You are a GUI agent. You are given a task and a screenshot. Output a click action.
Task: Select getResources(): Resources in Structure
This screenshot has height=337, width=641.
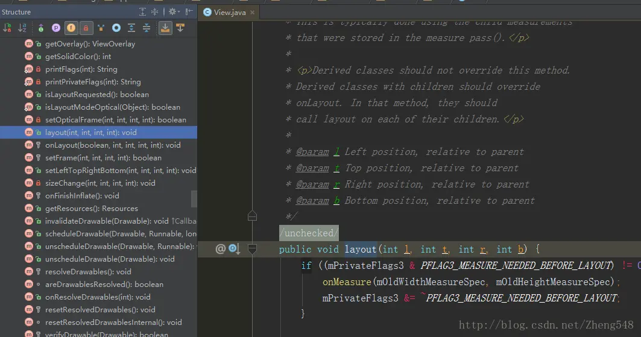(x=92, y=209)
